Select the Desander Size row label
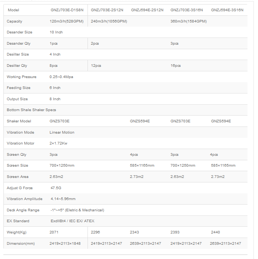This screenshot has height=259, width=258. (20, 32)
